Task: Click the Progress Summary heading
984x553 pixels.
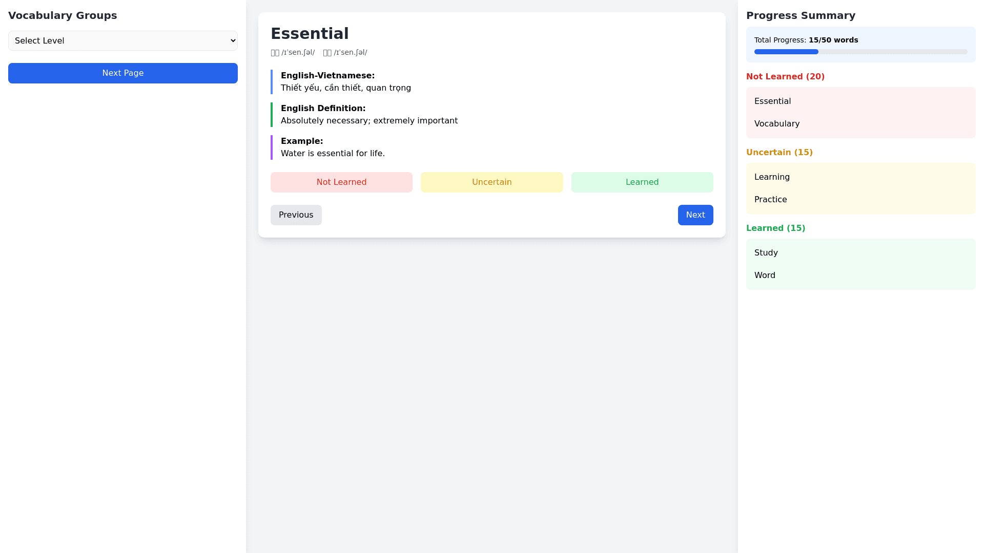Action: (x=801, y=15)
